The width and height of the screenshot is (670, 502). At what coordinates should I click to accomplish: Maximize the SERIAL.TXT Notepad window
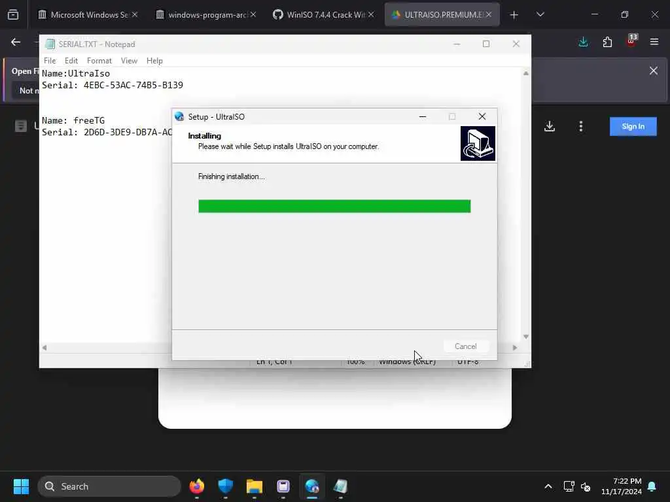(x=486, y=44)
